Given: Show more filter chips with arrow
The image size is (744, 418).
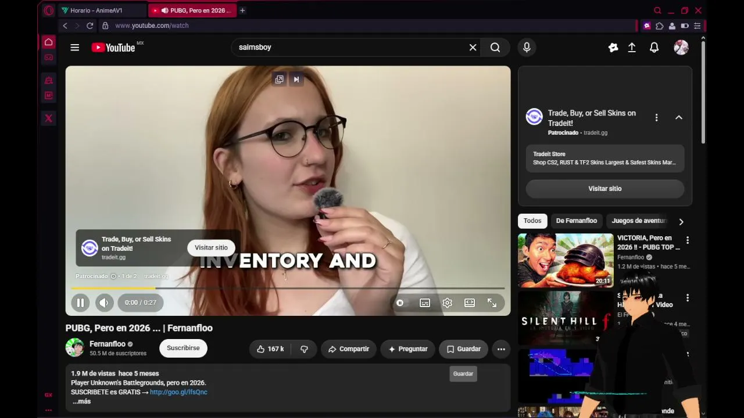Looking at the screenshot, I should tap(681, 221).
